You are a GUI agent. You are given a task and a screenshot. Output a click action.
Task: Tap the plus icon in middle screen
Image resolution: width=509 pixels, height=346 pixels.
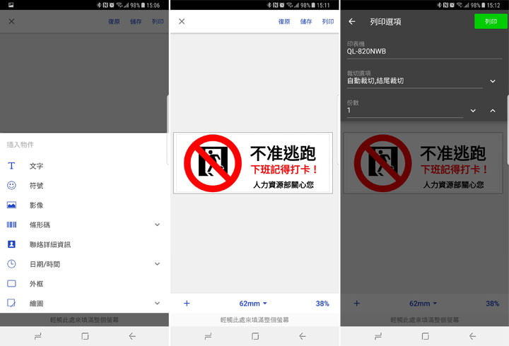click(187, 304)
